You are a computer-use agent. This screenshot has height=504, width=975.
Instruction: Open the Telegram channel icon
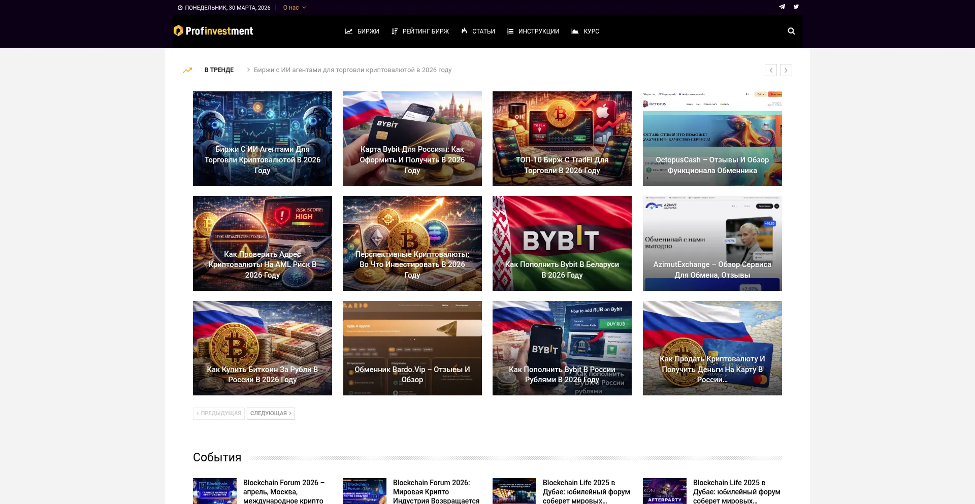(x=782, y=7)
